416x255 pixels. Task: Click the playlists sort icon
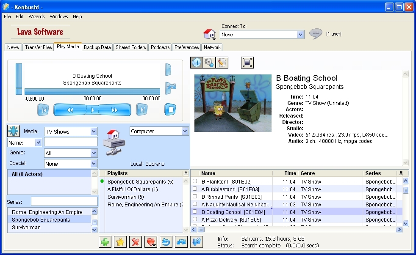(186, 173)
